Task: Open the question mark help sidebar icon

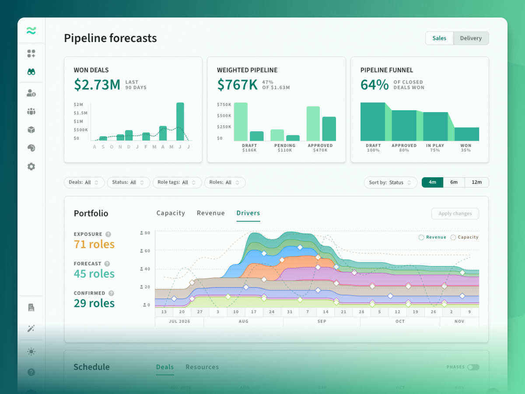Action: point(31,372)
